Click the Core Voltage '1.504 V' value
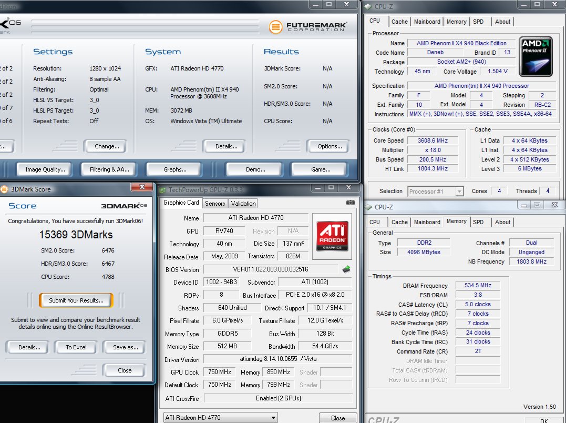The height and width of the screenshot is (423, 566). pyautogui.click(x=497, y=71)
